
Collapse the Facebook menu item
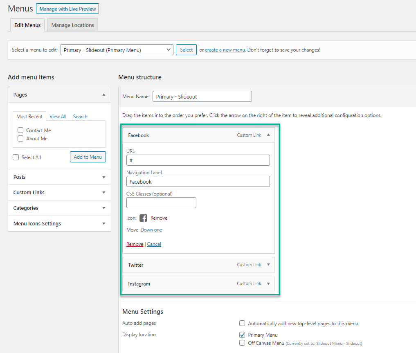click(x=268, y=135)
